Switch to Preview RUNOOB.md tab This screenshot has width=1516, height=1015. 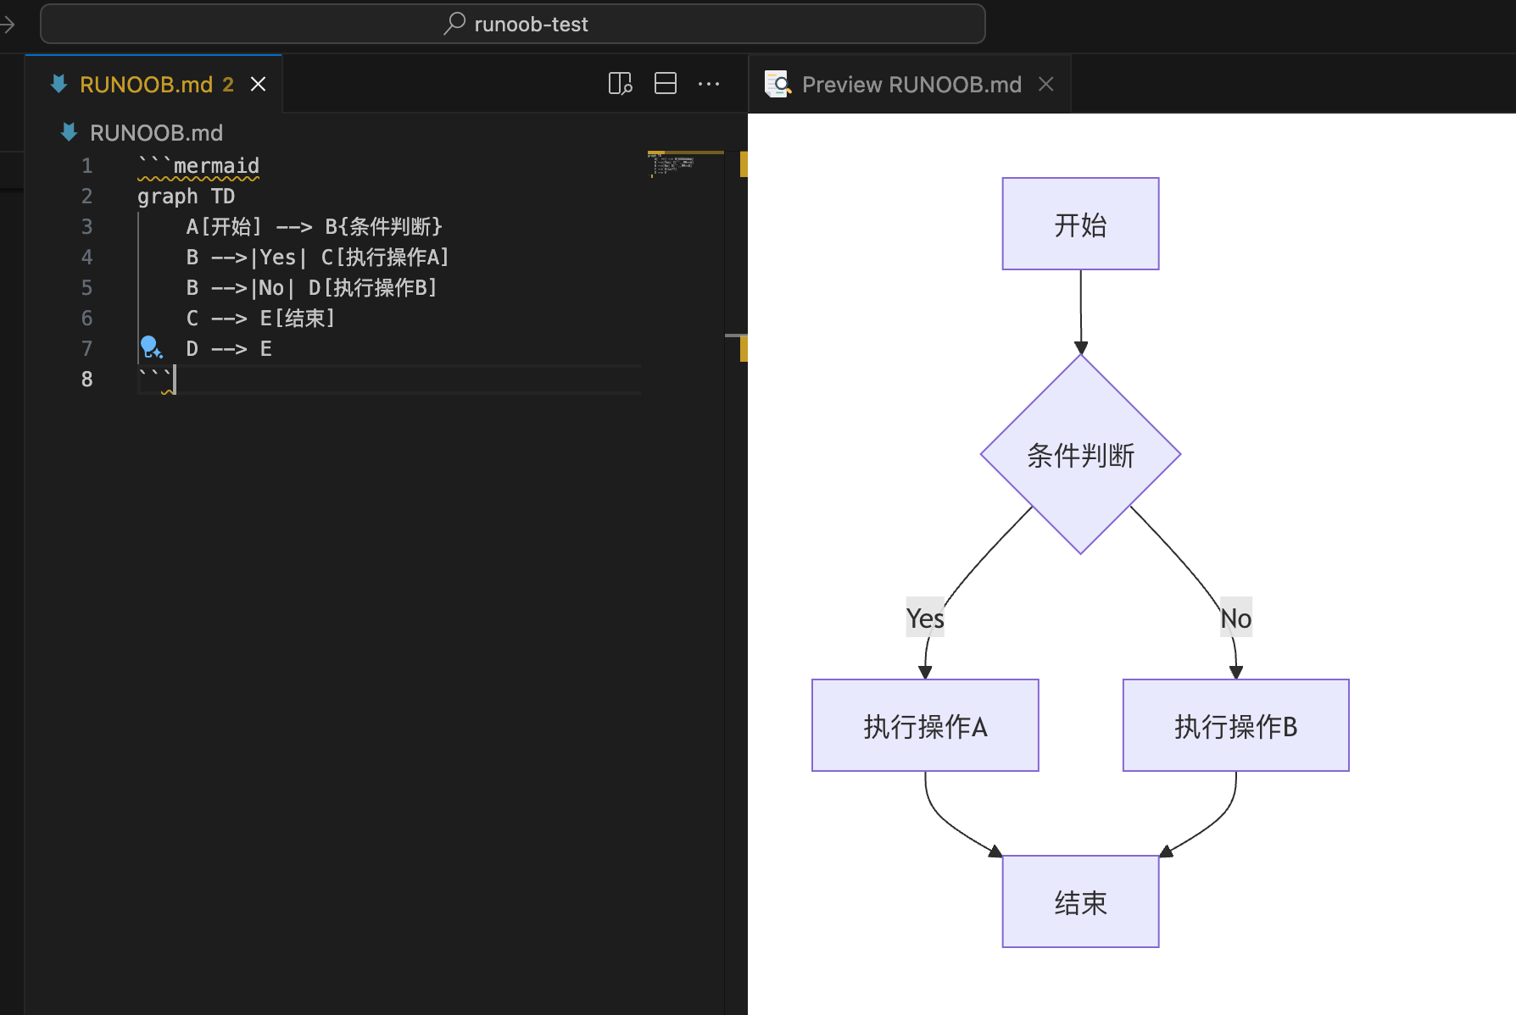click(x=911, y=84)
